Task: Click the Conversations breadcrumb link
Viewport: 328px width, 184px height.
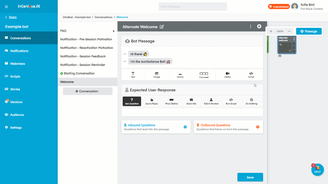Action: pyautogui.click(x=103, y=17)
